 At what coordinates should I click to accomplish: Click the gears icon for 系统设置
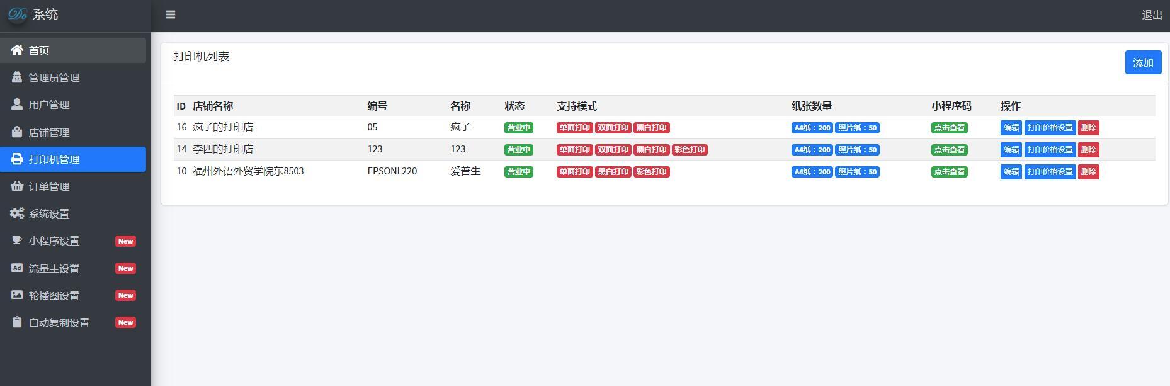17,213
